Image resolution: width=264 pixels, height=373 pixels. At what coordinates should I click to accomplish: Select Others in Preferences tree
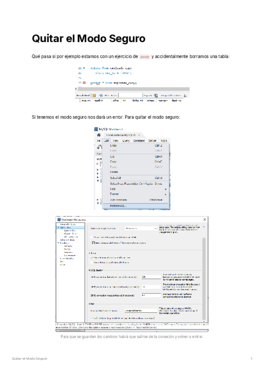click(x=63, y=264)
